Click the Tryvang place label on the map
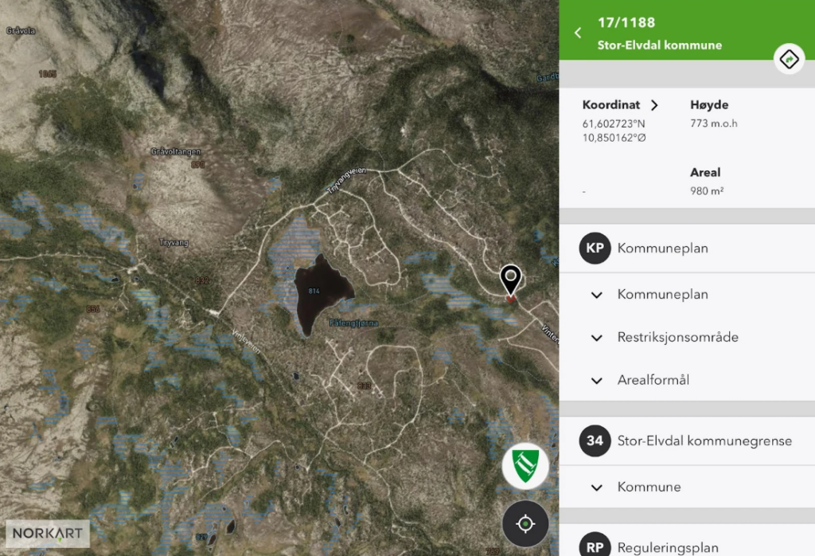The width and height of the screenshot is (815, 556). pos(174,242)
